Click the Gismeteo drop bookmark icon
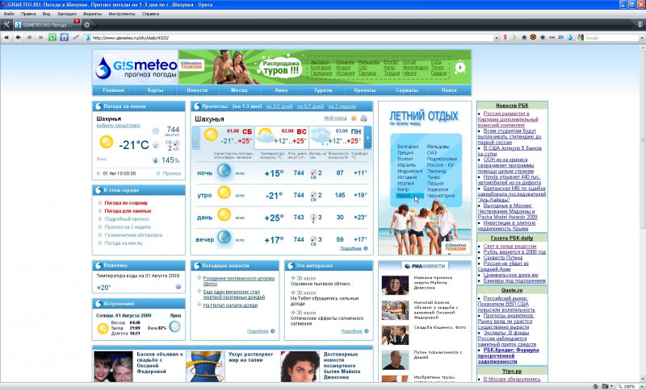 click(x=570, y=37)
